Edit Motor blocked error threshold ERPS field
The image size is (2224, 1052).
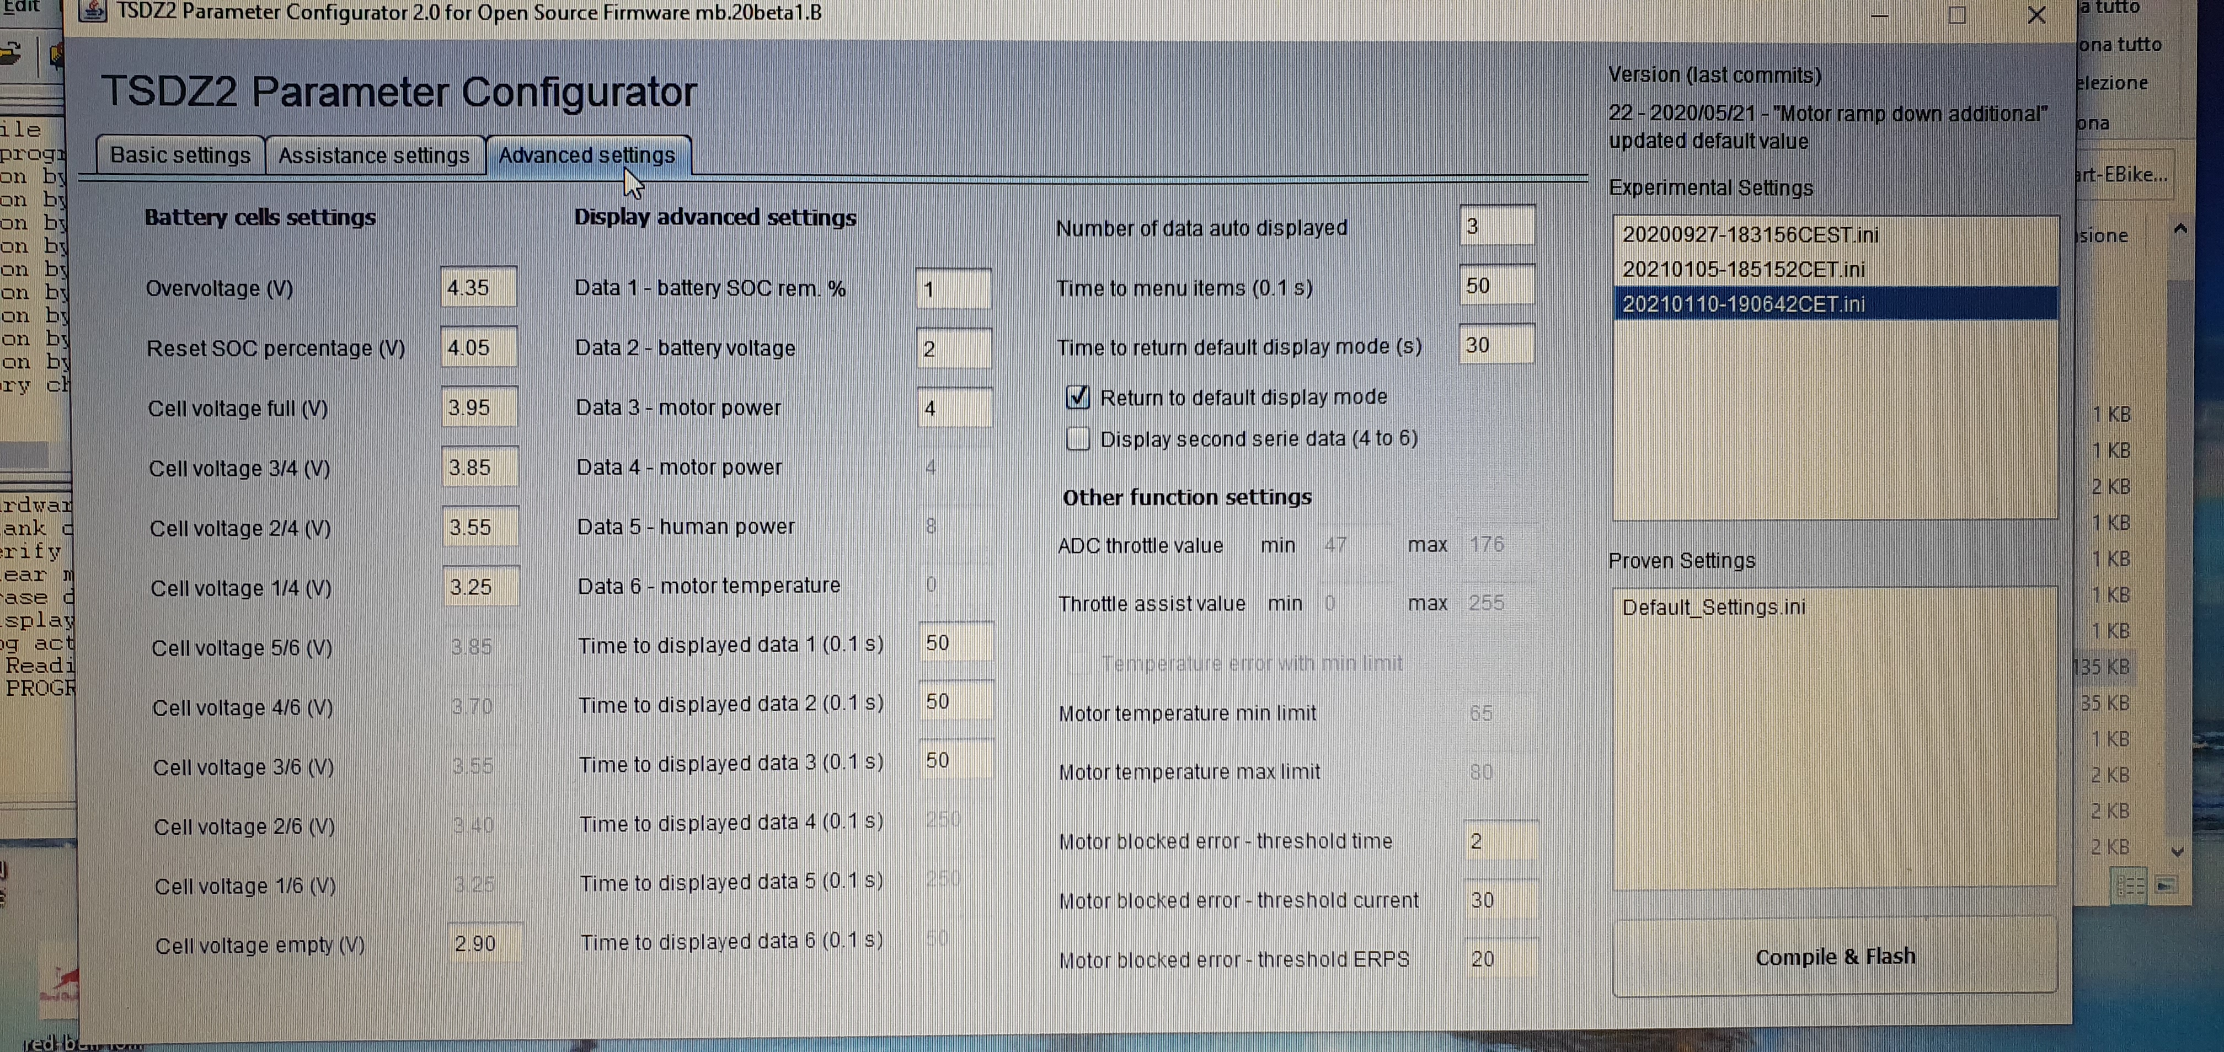[x=1500, y=958]
